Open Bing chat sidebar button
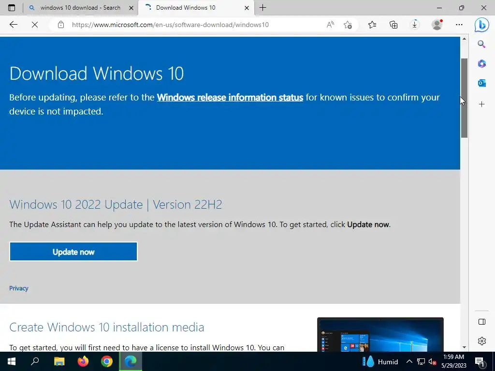The width and height of the screenshot is (495, 371). [482, 25]
